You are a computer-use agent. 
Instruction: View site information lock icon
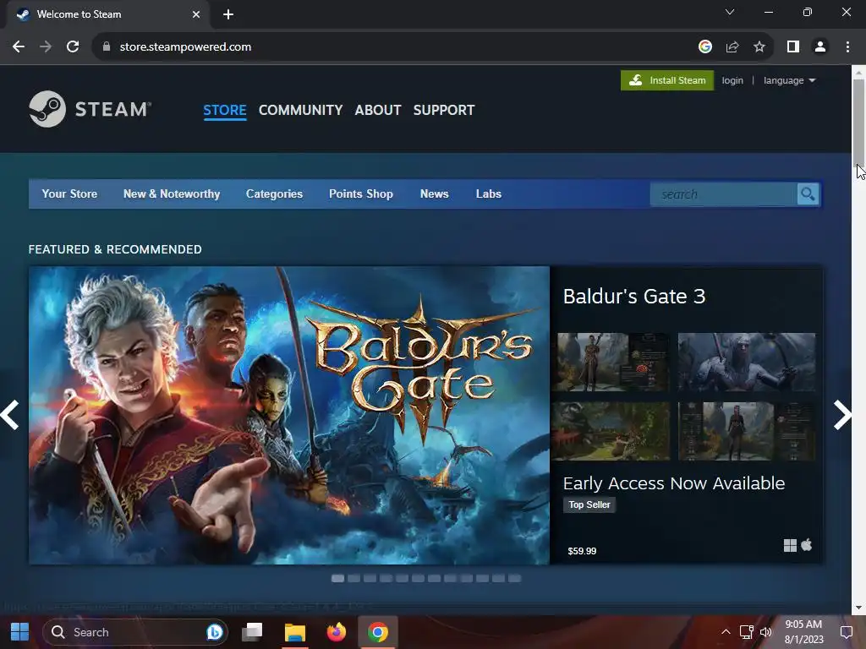[x=107, y=47]
